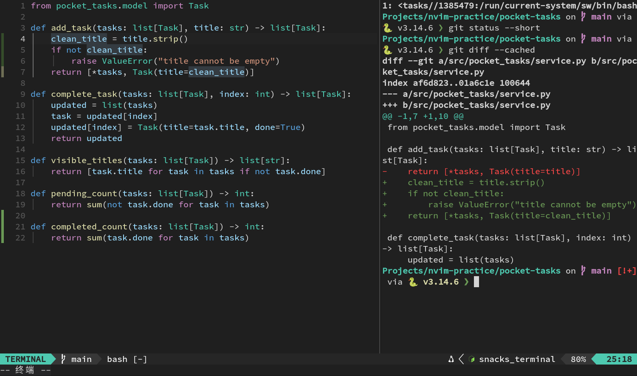Viewport: 637px width, 376px height.
Task: Click the 'bash [-]' buffer name in the statusline
Action: point(127,359)
